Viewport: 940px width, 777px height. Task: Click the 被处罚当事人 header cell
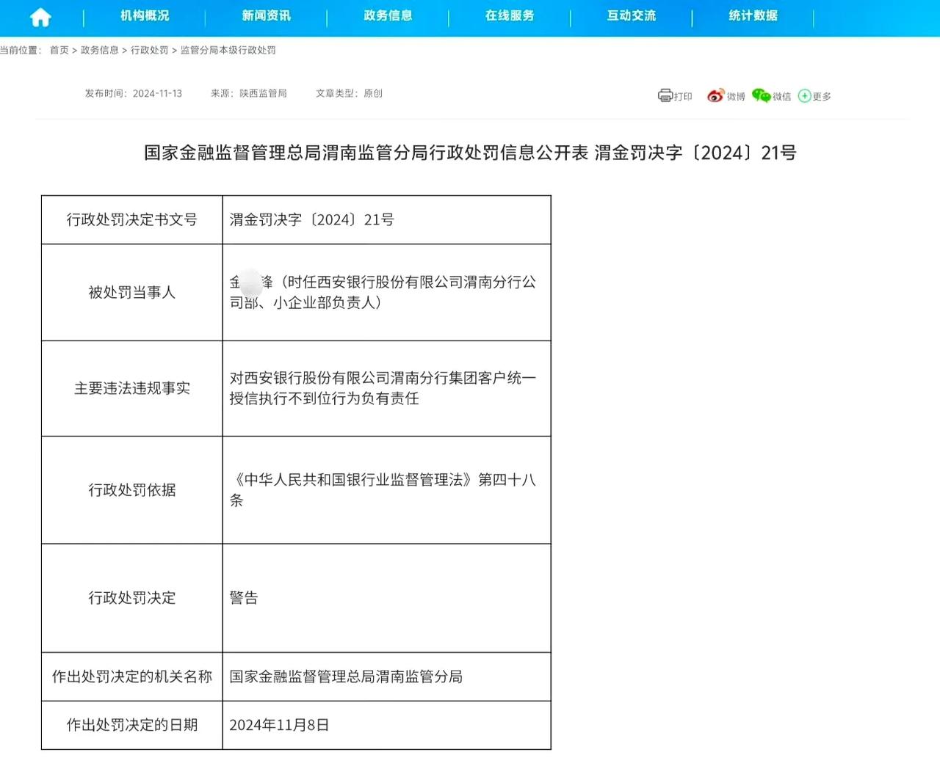pos(132,293)
